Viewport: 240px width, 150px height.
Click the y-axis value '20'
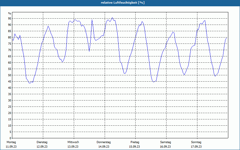pyautogui.click(x=10, y=113)
